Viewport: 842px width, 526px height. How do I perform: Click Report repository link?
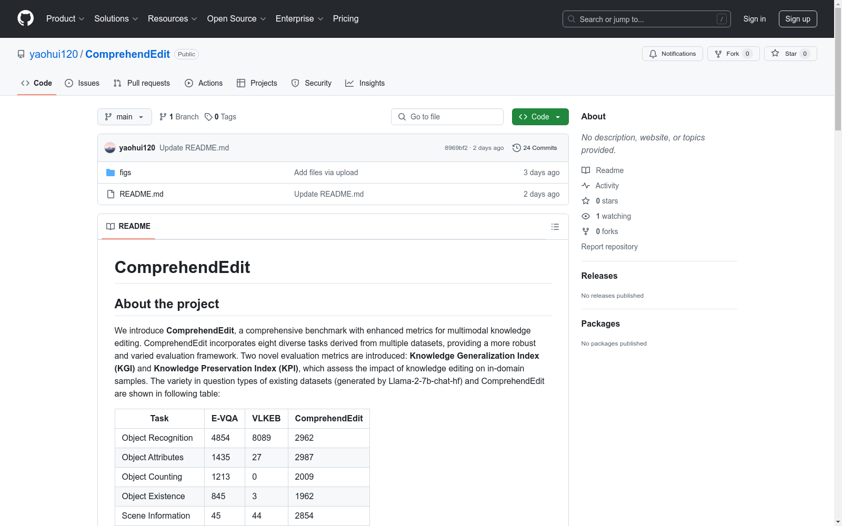click(x=609, y=247)
